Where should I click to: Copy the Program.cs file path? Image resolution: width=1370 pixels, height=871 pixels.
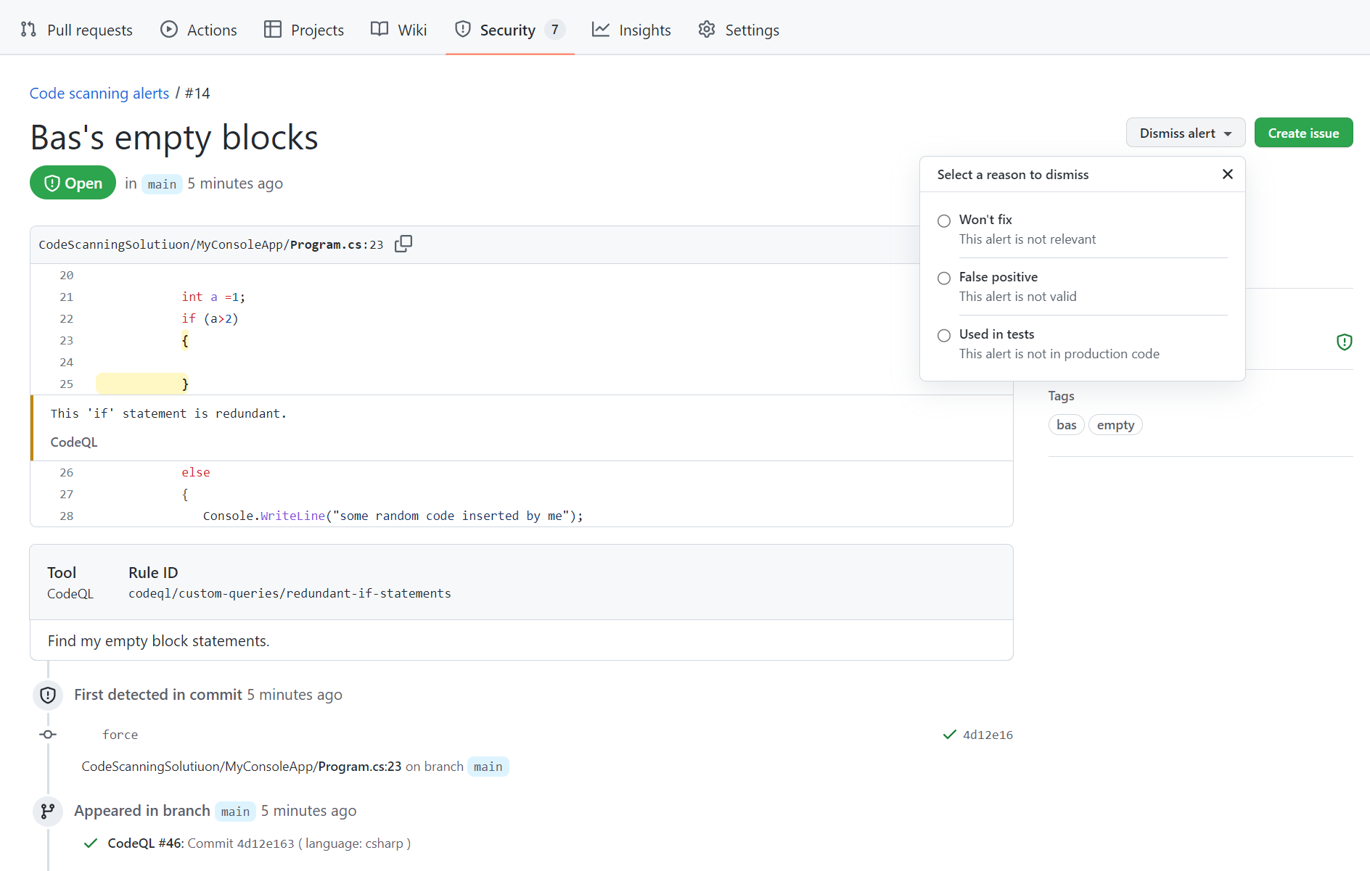pos(403,244)
